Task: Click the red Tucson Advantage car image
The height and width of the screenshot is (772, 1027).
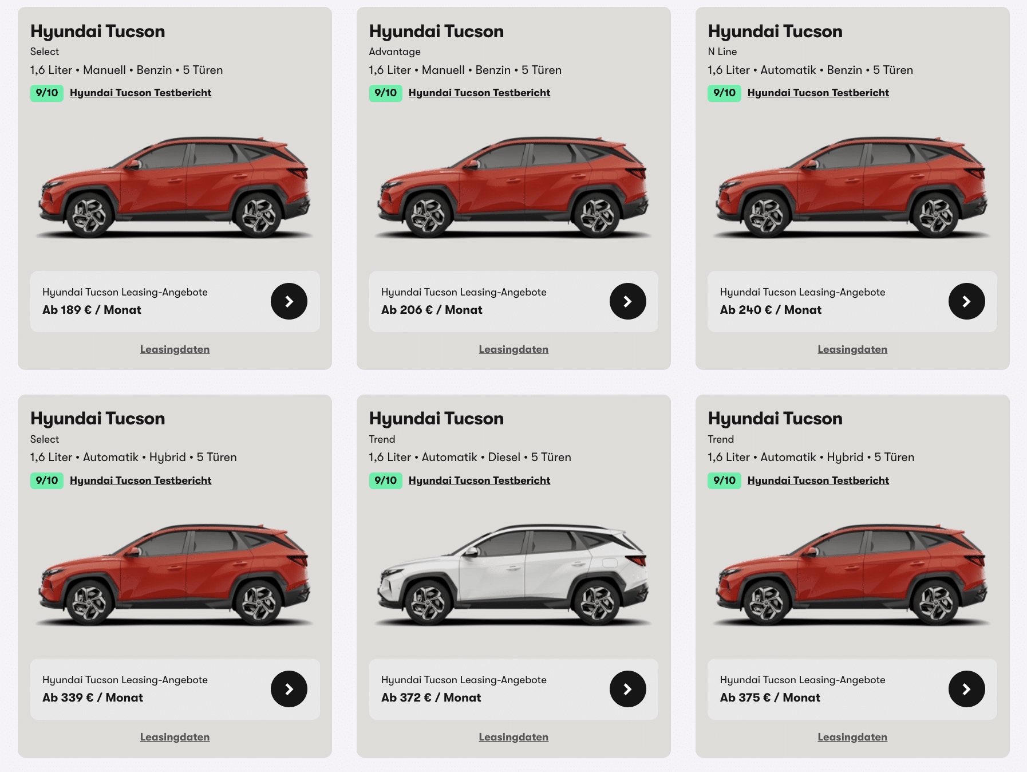Action: click(513, 187)
